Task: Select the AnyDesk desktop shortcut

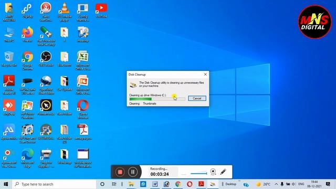Action: pos(9,108)
